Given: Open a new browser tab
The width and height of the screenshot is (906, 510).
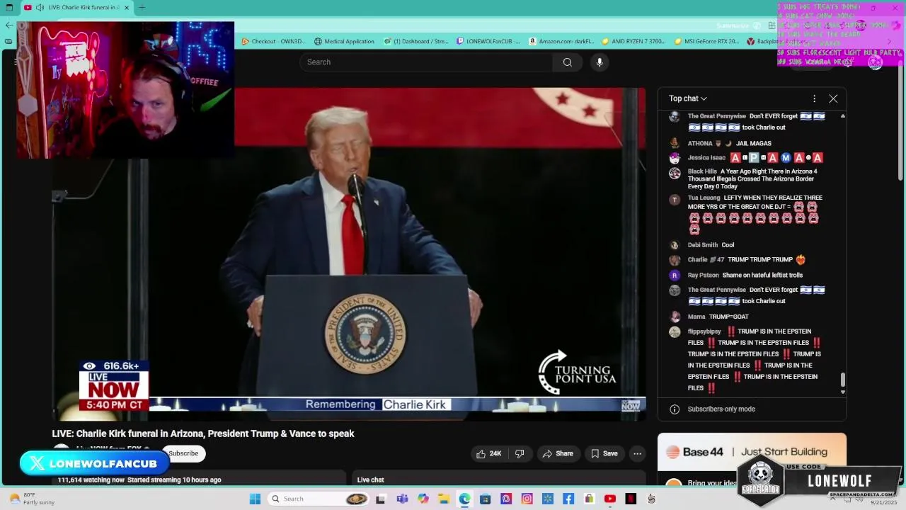Looking at the screenshot, I should click(142, 7).
